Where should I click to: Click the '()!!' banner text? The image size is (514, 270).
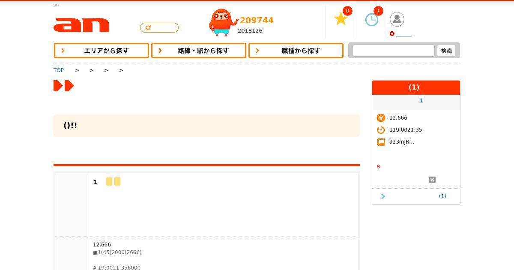coord(70,126)
